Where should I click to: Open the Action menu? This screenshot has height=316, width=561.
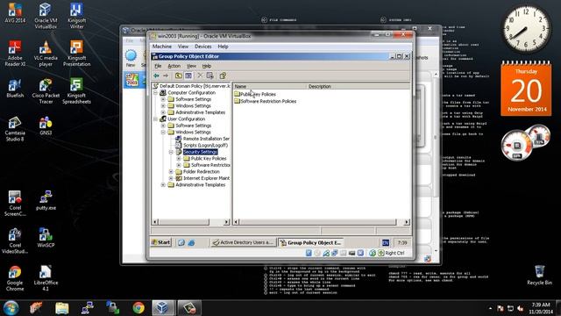coord(174,66)
